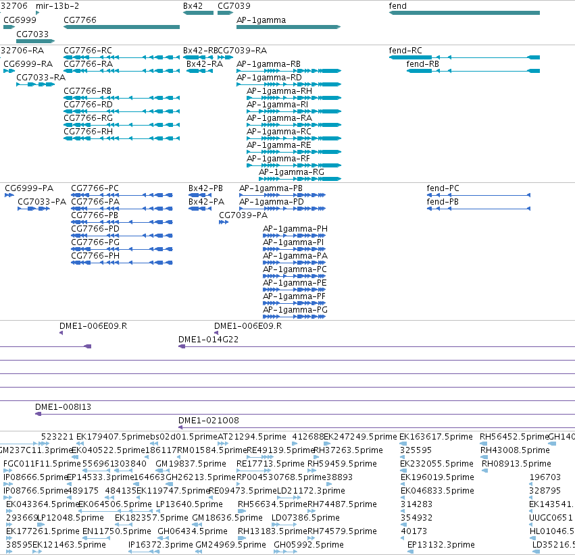This screenshot has height=555, width=575.
Task: Open EST LD07386.5prime
Action: pyautogui.click(x=306, y=518)
